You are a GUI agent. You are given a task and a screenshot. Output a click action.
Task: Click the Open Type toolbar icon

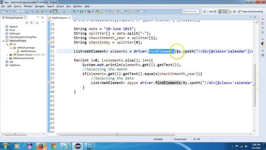[97, 11]
